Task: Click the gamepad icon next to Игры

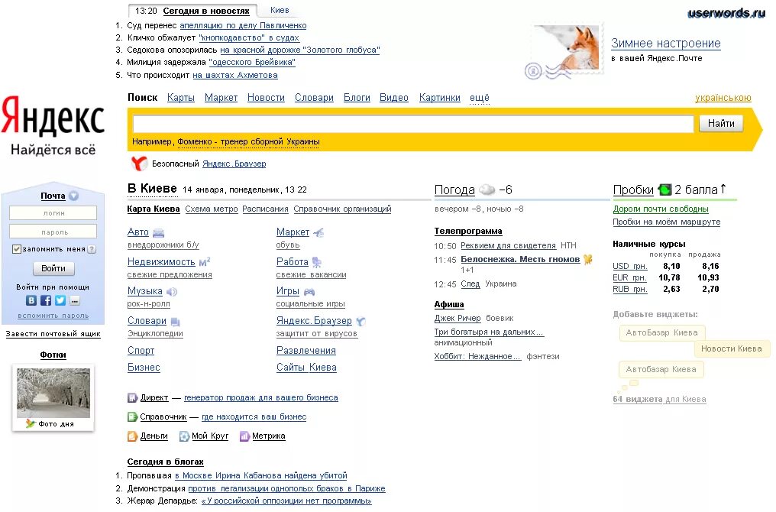Action: [309, 292]
